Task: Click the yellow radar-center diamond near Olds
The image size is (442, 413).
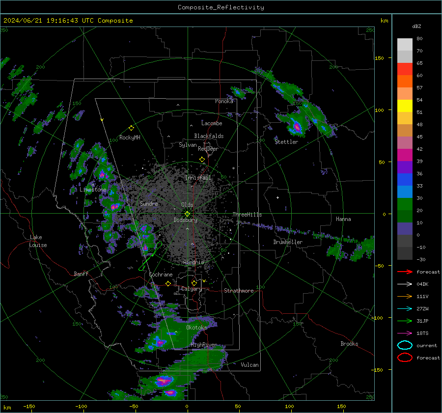Action: pos(187,214)
